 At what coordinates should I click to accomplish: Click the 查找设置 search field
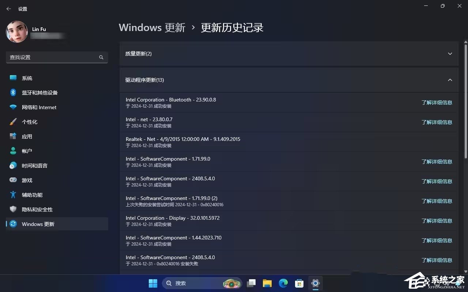click(x=57, y=57)
